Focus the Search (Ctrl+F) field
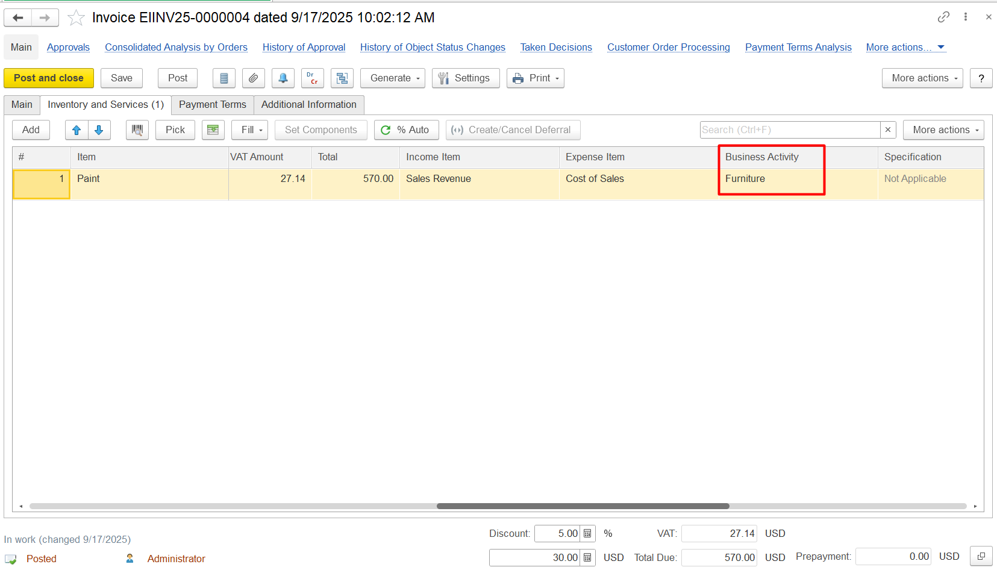This screenshot has width=997, height=567. [789, 130]
